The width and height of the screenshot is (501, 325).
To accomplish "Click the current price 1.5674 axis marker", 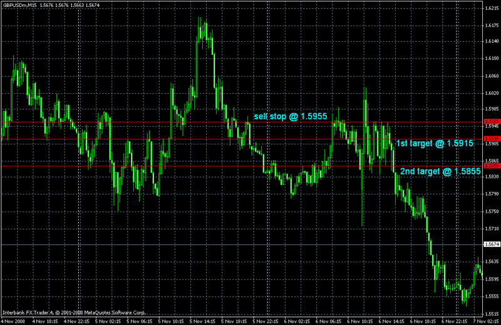I will tap(492, 244).
